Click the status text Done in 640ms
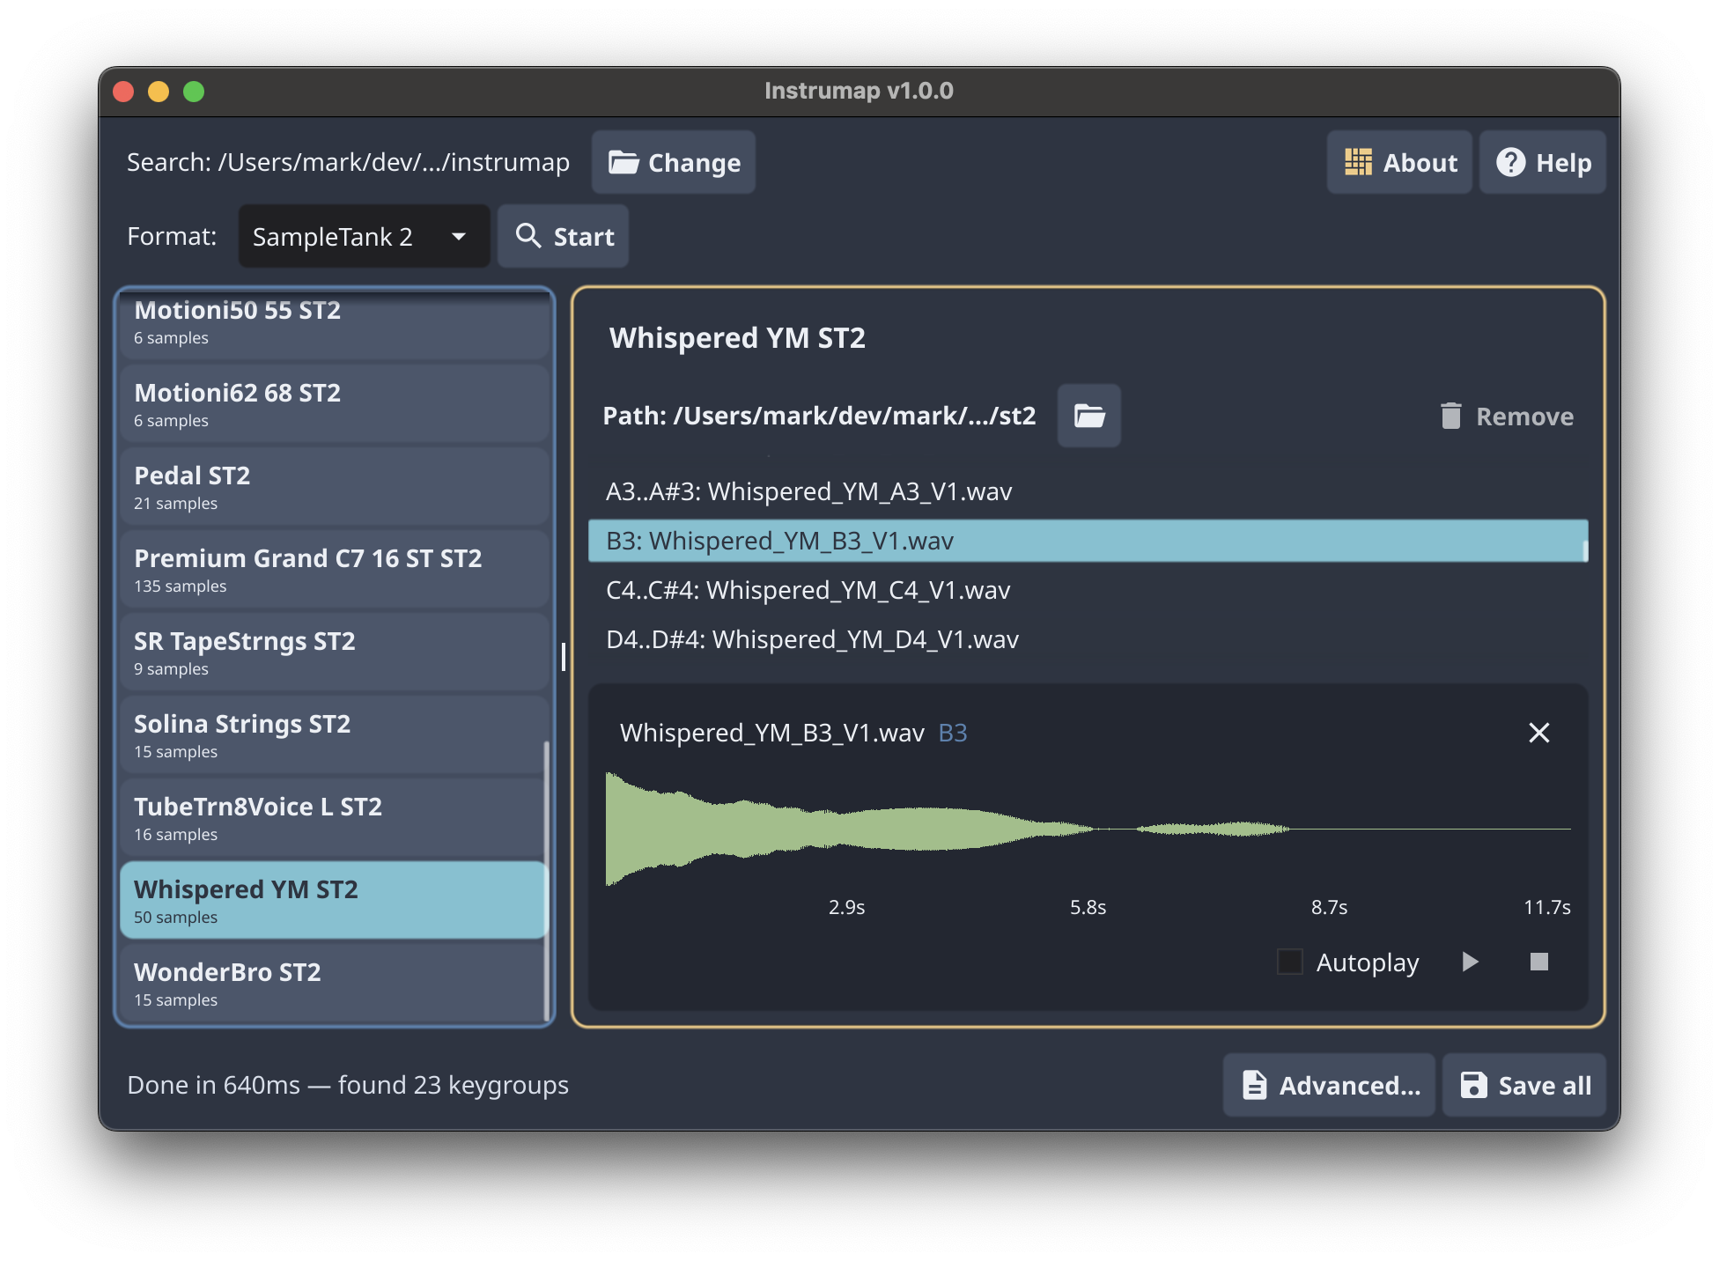This screenshot has height=1261, width=1719. 214,1085
